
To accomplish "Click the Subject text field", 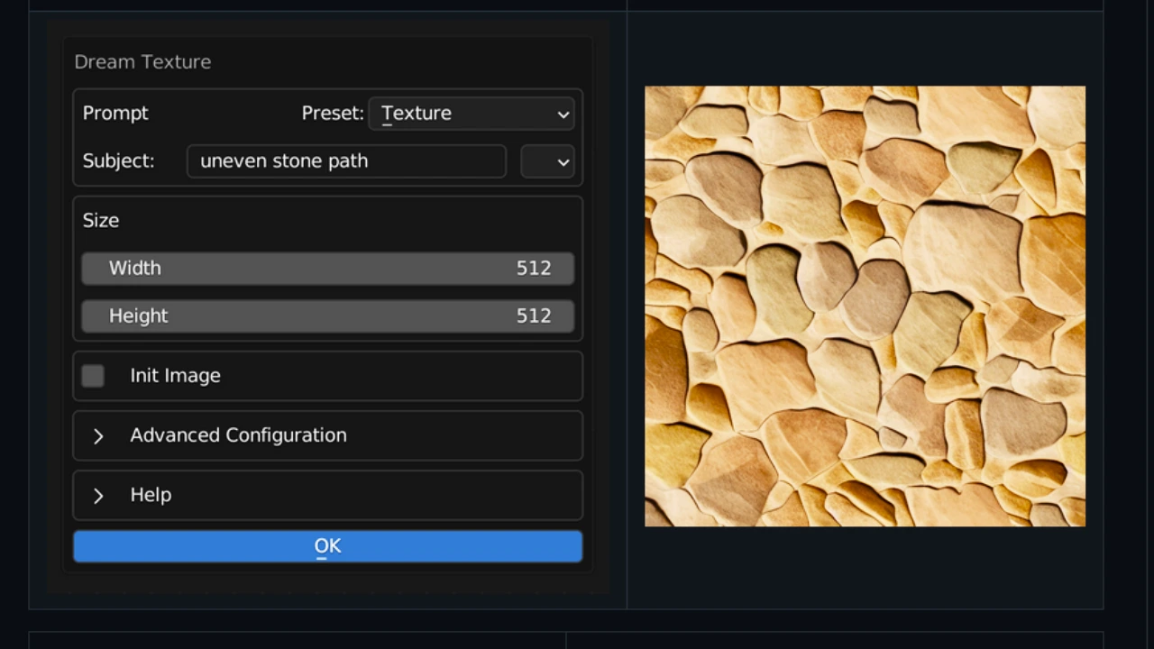I will coord(346,160).
